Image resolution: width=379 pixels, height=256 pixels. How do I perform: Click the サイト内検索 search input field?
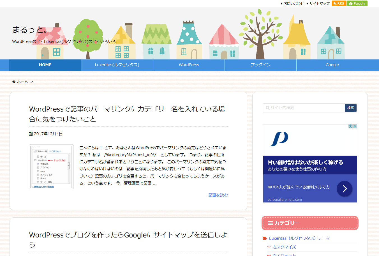pyautogui.click(x=304, y=108)
